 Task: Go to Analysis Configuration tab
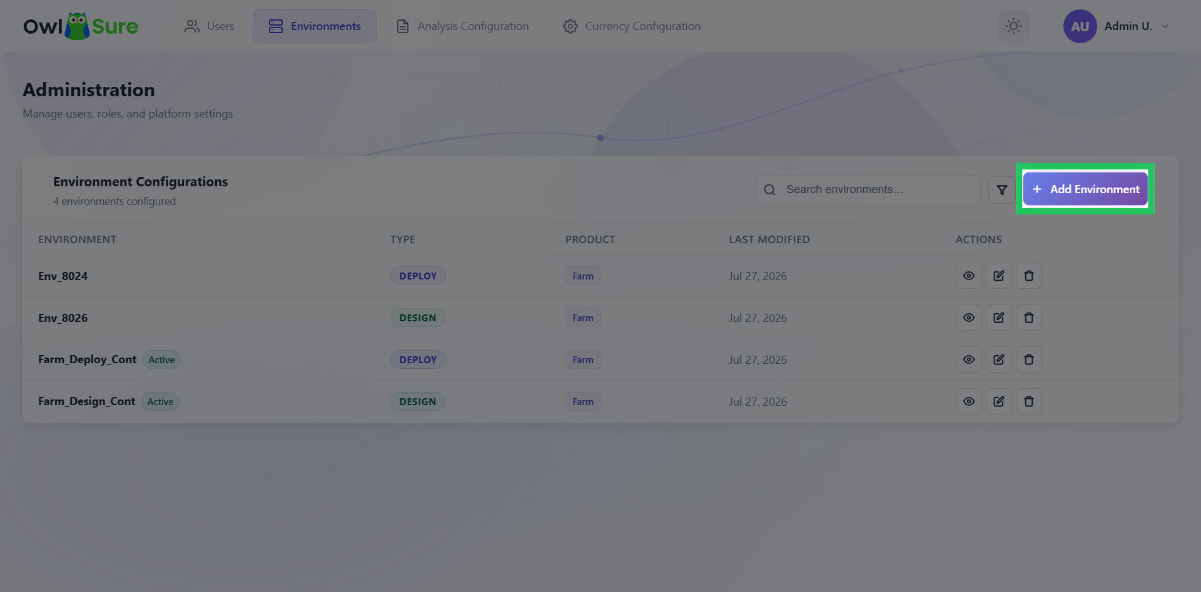463,26
